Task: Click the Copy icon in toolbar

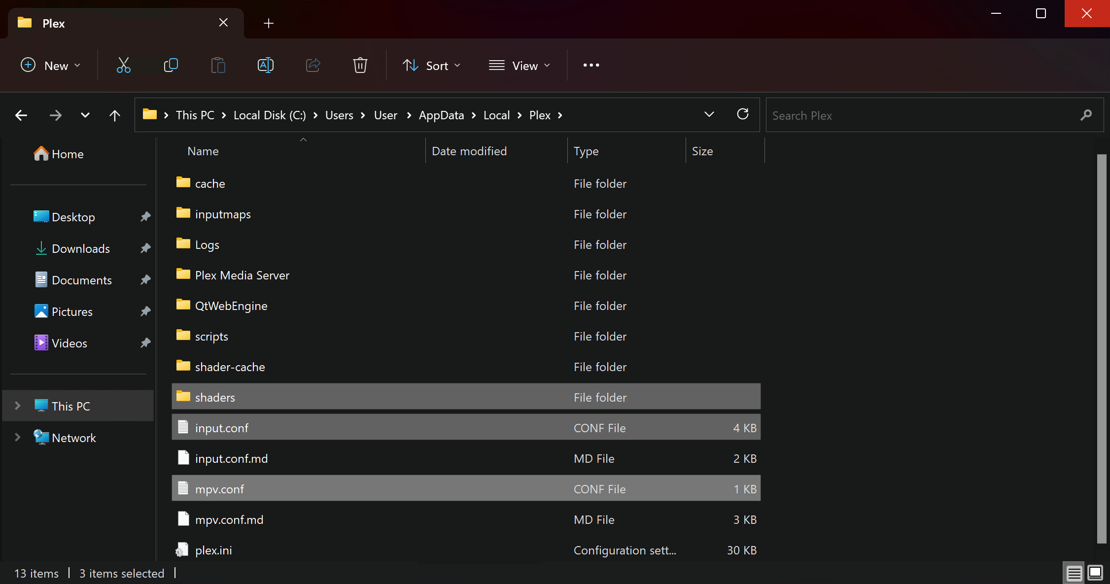Action: pos(171,65)
